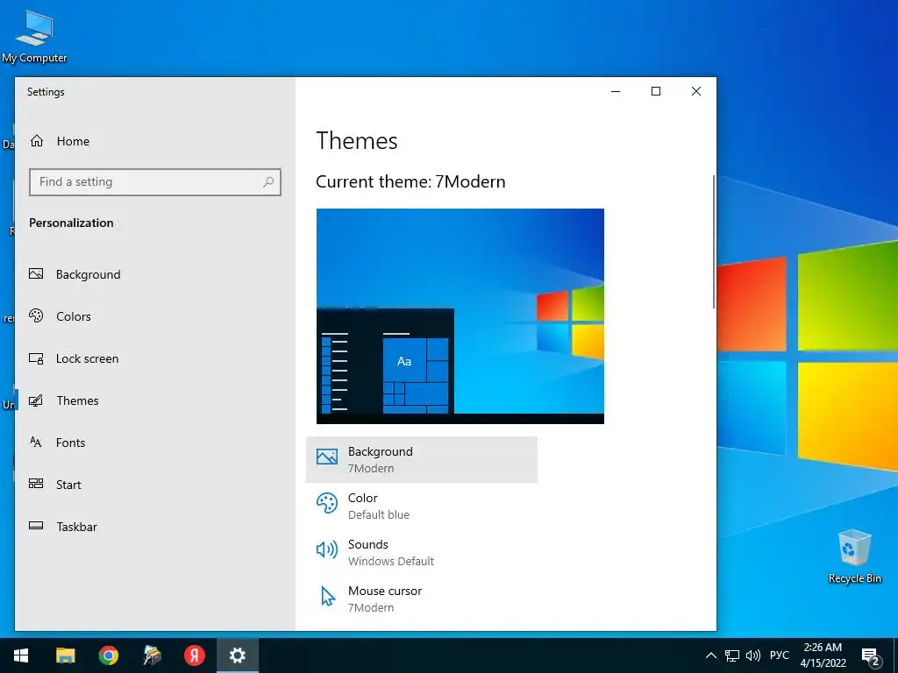
Task: Switch input language РУС indicator
Action: coord(780,655)
